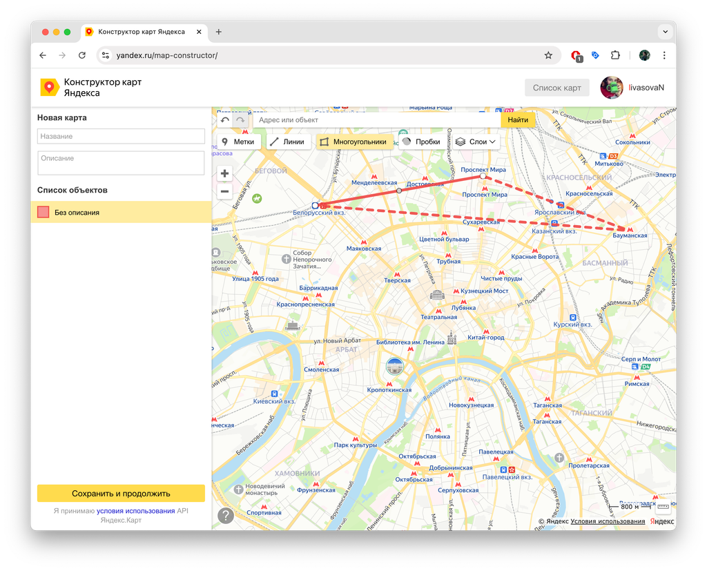Click the cathedral landmark icon near Kropotkinskaya
Image resolution: width=707 pixels, height=571 pixels.
pyautogui.click(x=395, y=366)
